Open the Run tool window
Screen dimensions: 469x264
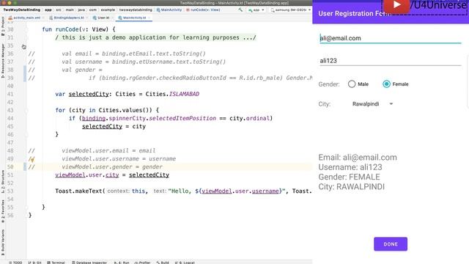(x=122, y=263)
